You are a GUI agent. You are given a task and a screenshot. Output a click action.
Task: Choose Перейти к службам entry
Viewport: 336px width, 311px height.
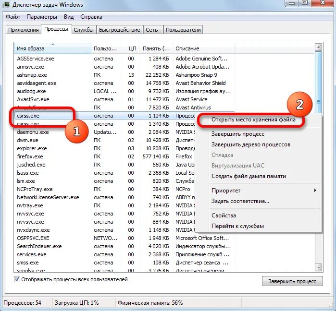point(237,226)
